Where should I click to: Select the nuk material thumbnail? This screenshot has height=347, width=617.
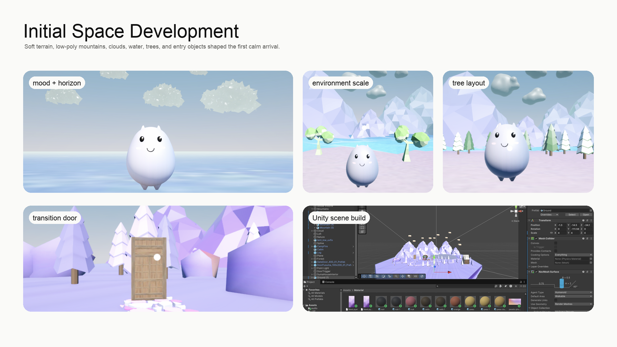[x=411, y=302]
